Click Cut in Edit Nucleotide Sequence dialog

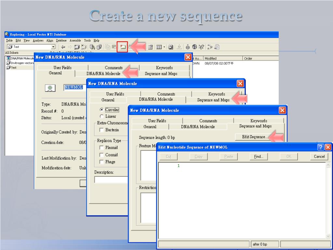tap(168, 157)
